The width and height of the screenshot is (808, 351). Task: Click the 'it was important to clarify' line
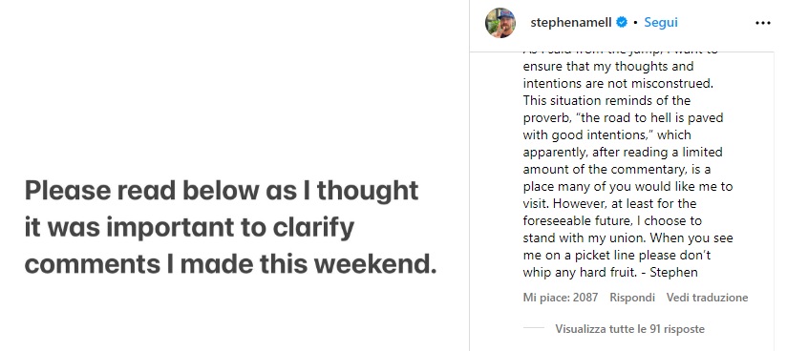point(189,228)
